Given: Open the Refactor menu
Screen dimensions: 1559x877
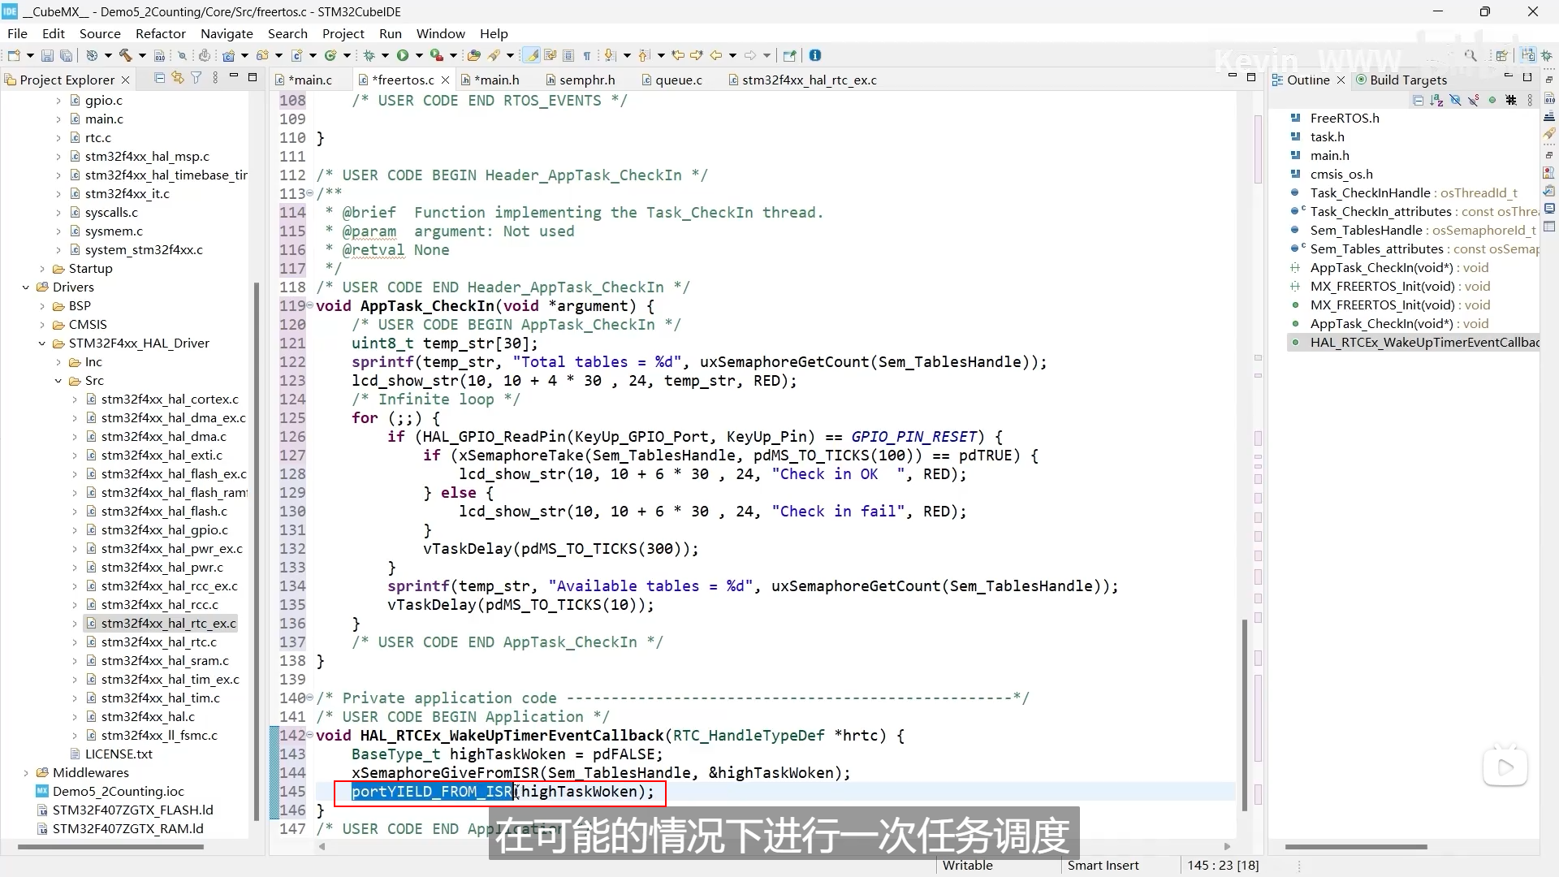Looking at the screenshot, I should tap(161, 33).
